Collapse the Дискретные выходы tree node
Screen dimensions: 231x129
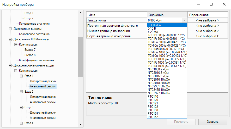10,29
